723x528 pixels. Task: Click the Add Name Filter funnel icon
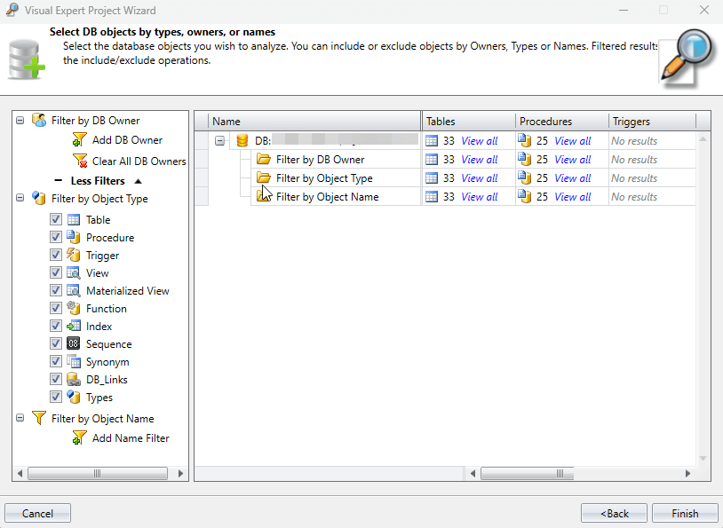tap(79, 437)
